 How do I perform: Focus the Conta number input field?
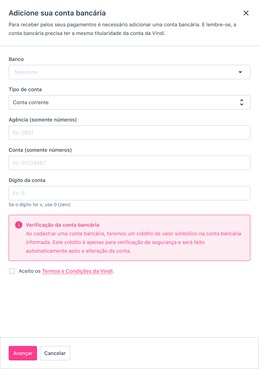coord(129,163)
